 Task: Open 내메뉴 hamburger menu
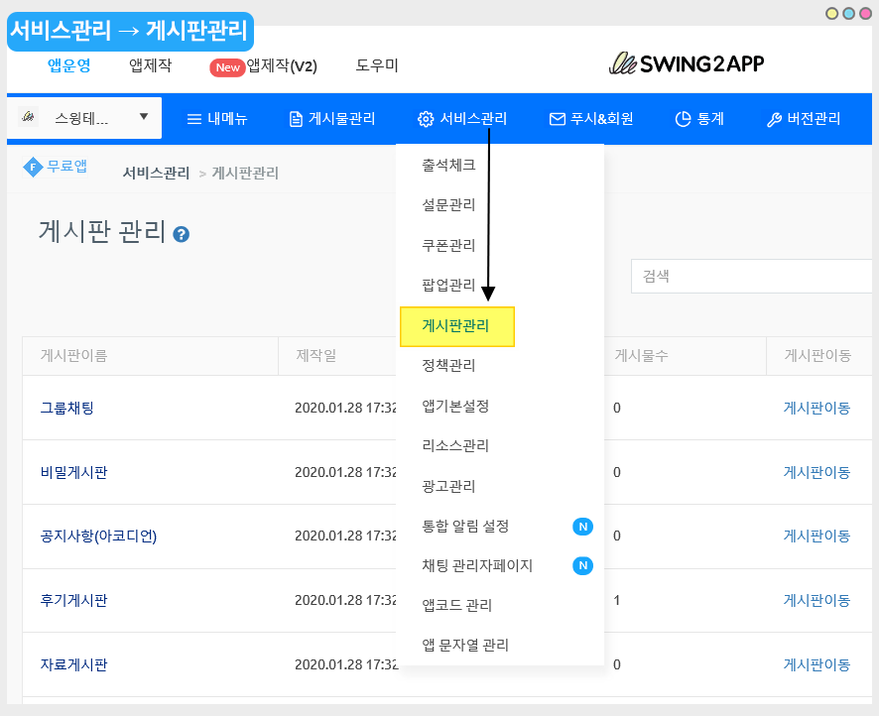(x=217, y=119)
